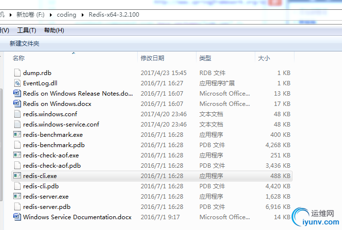This screenshot has width=342, height=230.
Task: Click the 251 KB size cell
Action: [x=280, y=155]
